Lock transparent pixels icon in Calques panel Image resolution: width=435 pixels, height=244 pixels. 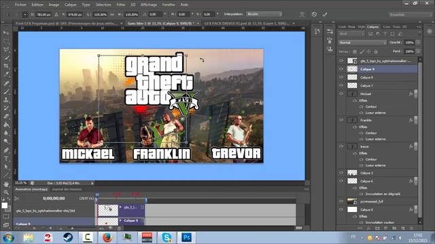point(355,52)
